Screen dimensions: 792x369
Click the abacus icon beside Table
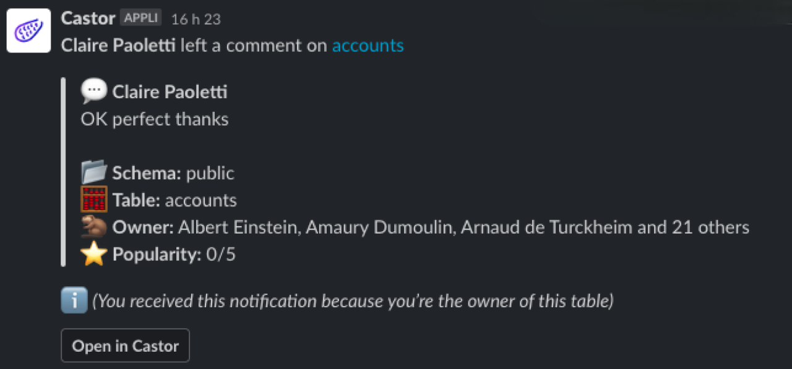94,200
